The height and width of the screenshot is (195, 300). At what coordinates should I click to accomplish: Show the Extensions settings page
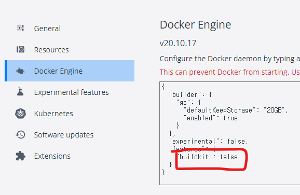click(52, 156)
